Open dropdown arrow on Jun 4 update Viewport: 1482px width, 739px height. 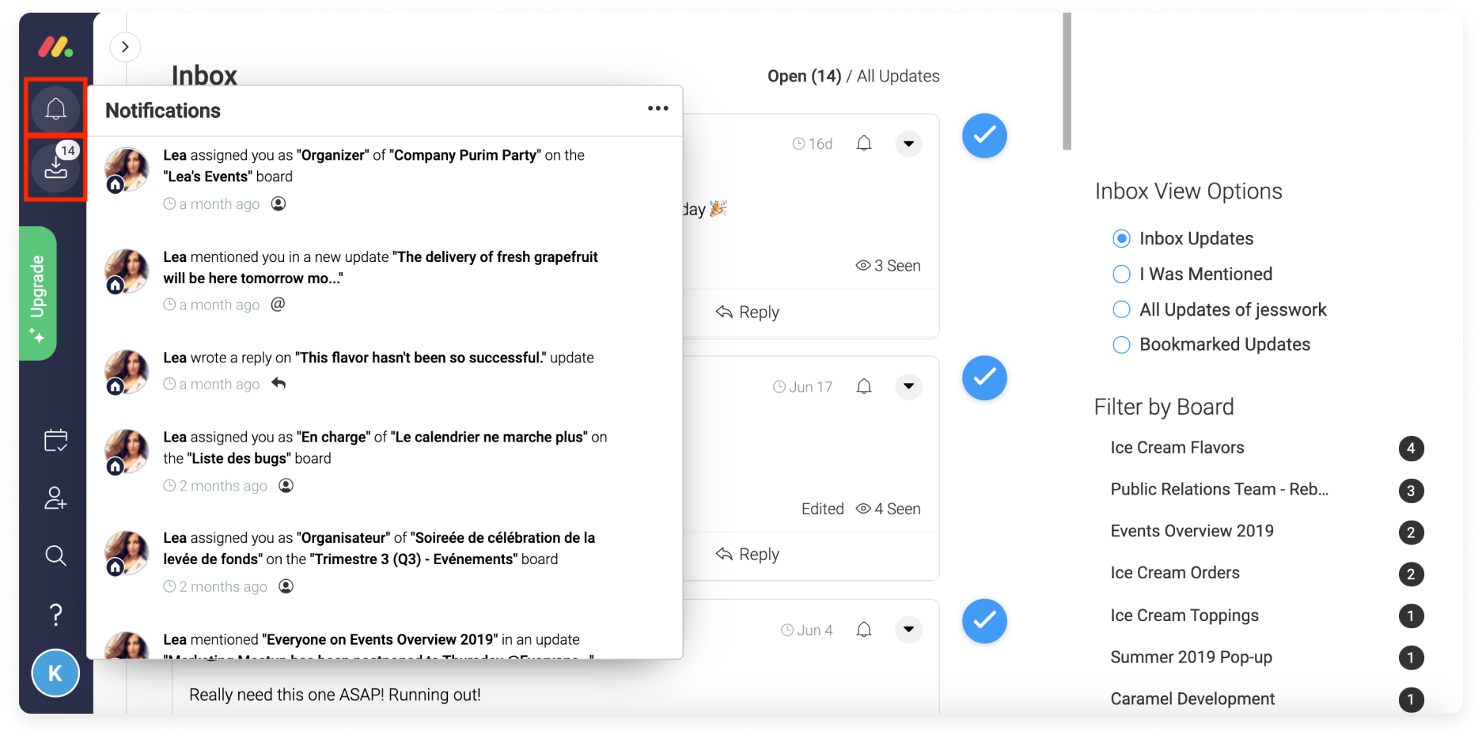[x=908, y=630]
